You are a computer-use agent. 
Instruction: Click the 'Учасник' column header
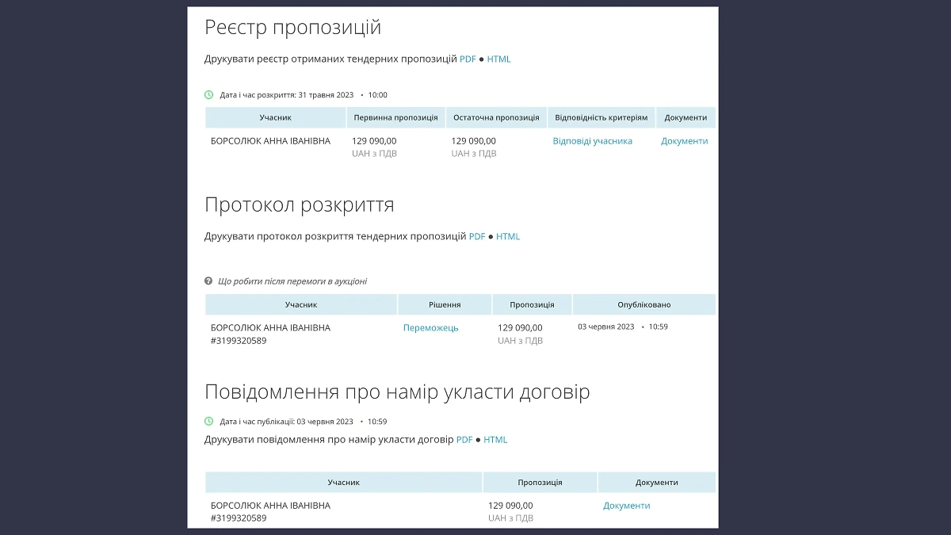point(275,117)
